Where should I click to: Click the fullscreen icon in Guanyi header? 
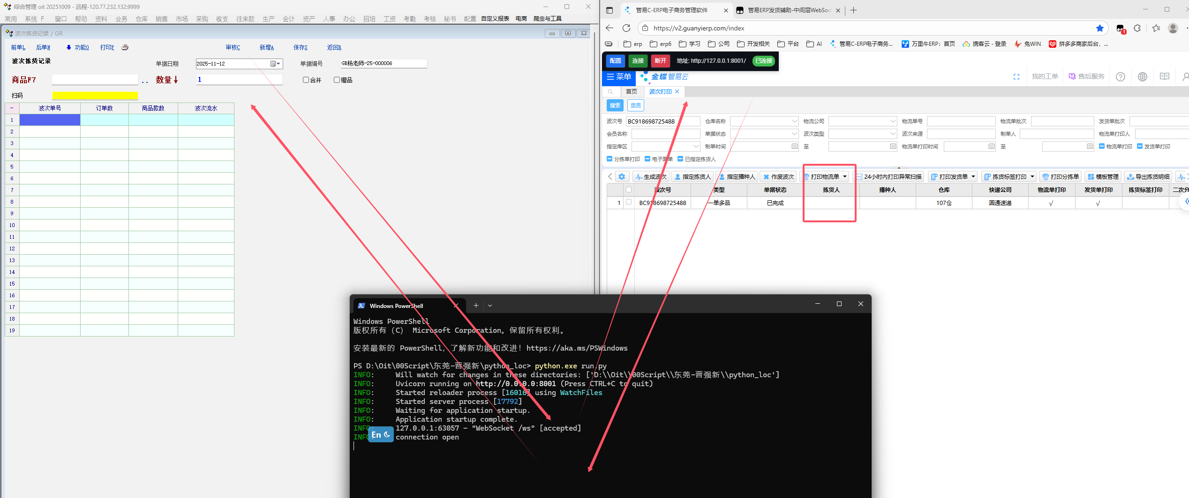click(x=1016, y=77)
